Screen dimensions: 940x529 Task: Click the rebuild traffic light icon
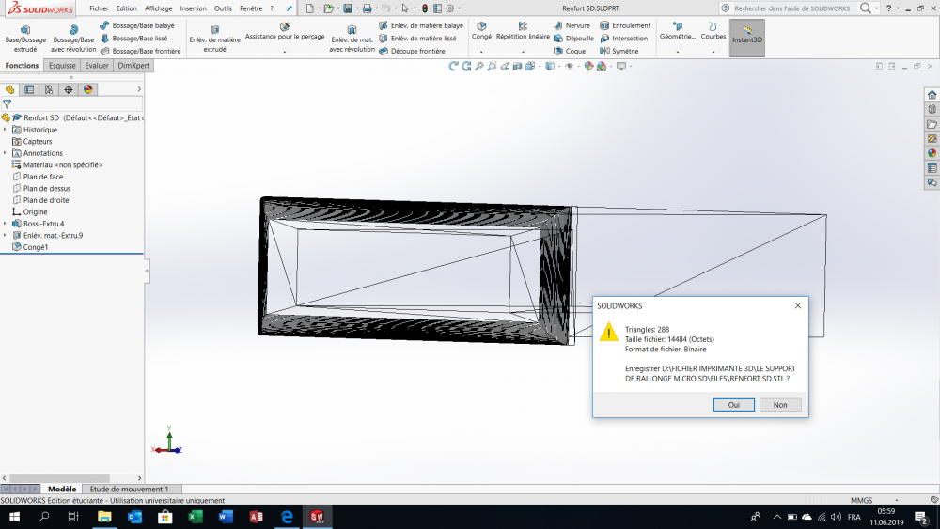tap(425, 8)
